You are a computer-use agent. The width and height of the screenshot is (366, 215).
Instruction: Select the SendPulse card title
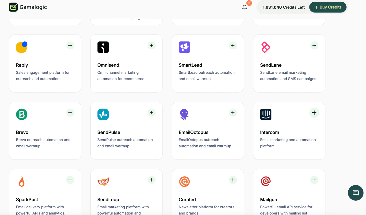pyautogui.click(x=109, y=132)
